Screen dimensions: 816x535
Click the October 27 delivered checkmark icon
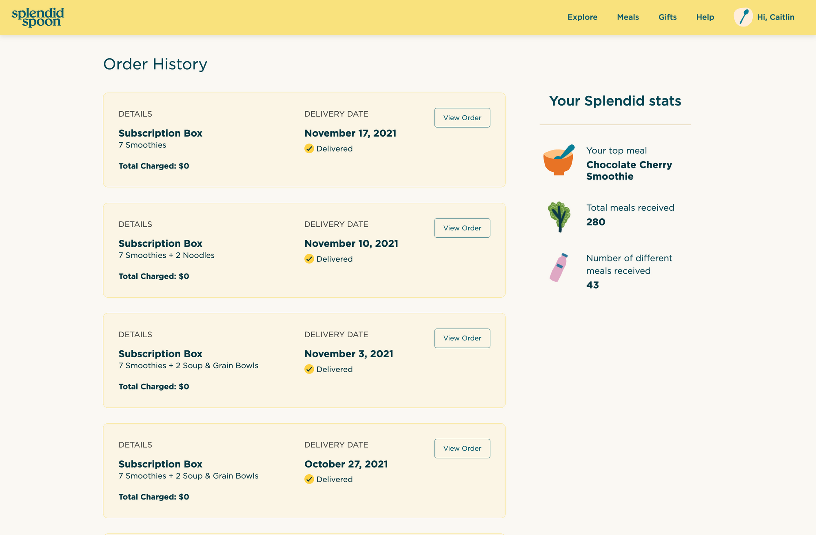point(309,479)
